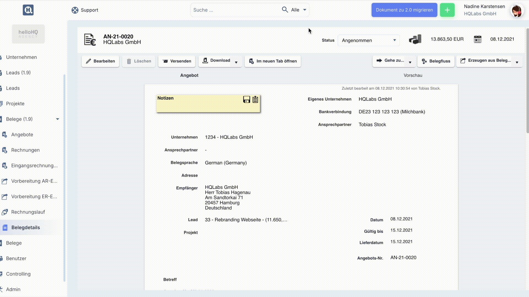Select the Angebot tab

pyautogui.click(x=189, y=75)
